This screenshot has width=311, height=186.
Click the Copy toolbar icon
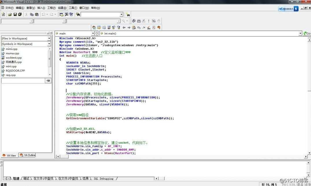32,14
